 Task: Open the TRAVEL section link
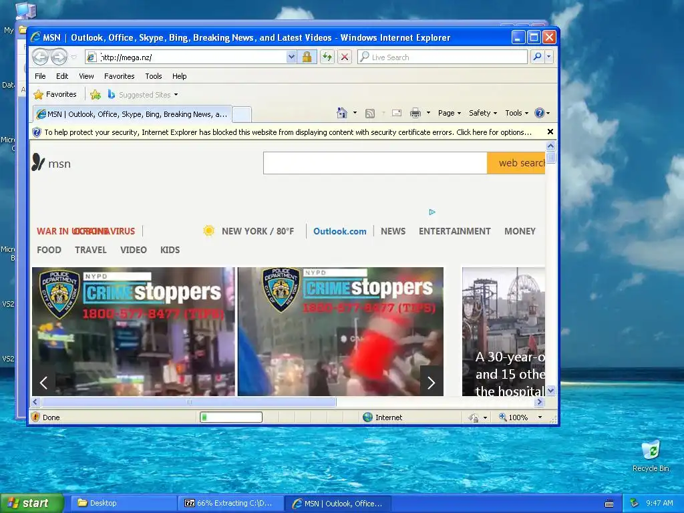91,250
